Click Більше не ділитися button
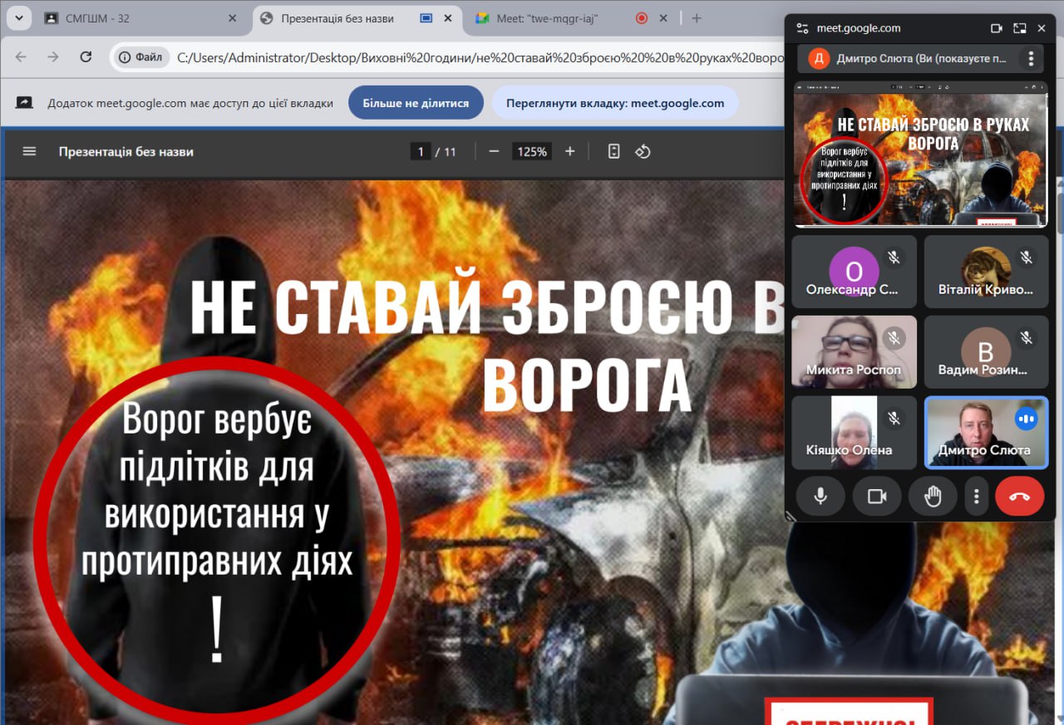The height and width of the screenshot is (725, 1064). (x=416, y=103)
